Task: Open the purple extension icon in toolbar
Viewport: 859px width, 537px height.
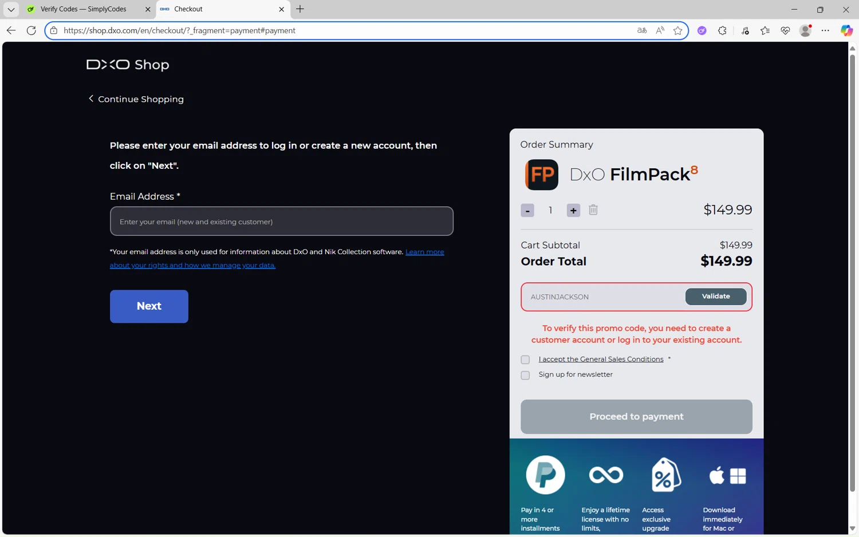Action: click(702, 30)
